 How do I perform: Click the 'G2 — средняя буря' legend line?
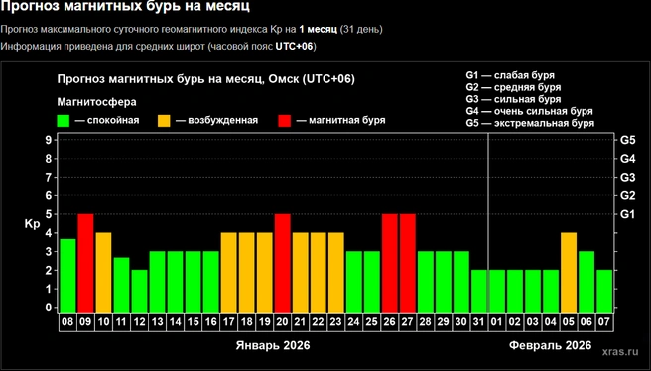pyautogui.click(x=513, y=87)
